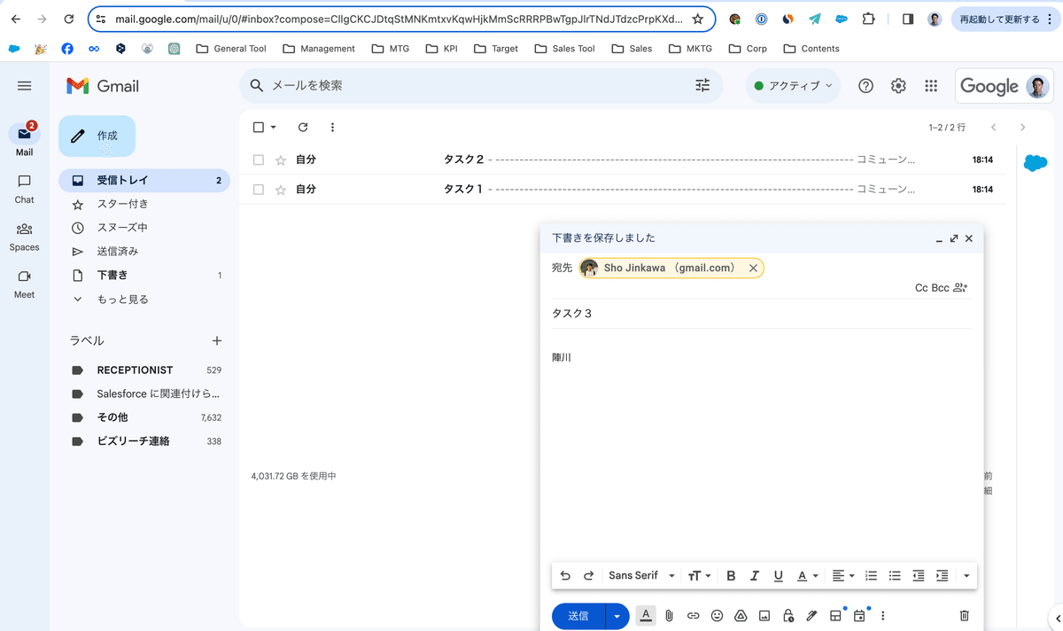Open the text size dropdown
The image size is (1063, 631).
click(x=699, y=576)
